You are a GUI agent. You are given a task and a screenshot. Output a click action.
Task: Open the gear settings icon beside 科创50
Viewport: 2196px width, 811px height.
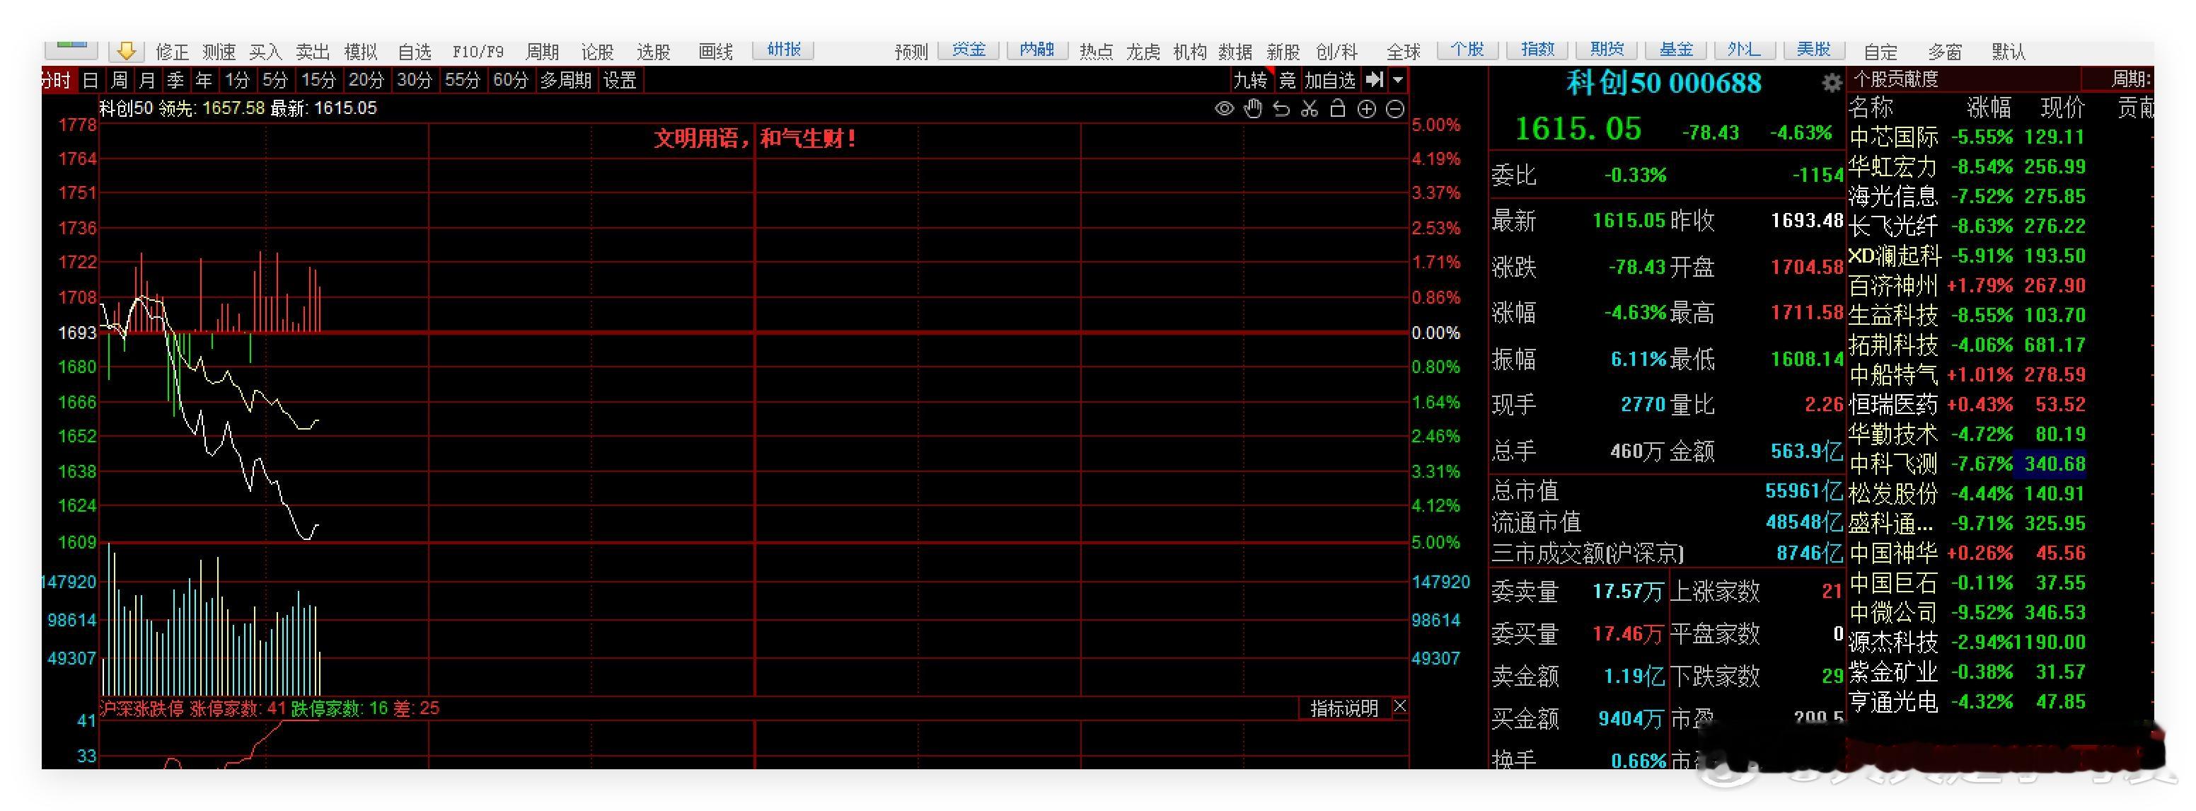tap(1831, 83)
